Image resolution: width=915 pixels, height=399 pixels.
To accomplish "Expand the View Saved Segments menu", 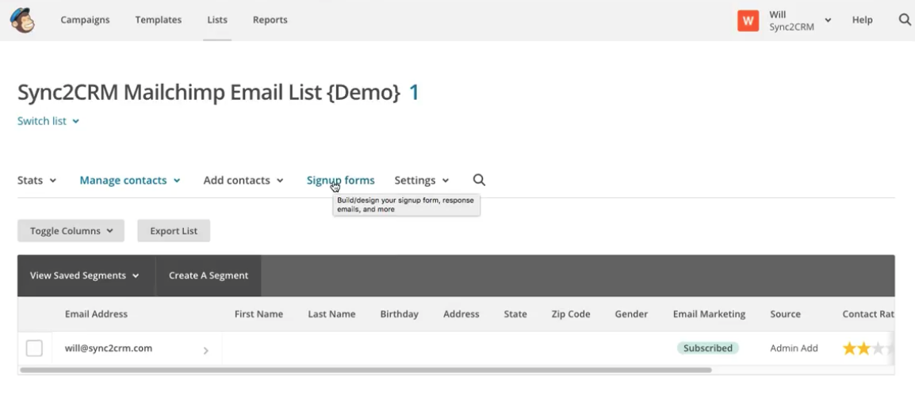I will tap(85, 275).
